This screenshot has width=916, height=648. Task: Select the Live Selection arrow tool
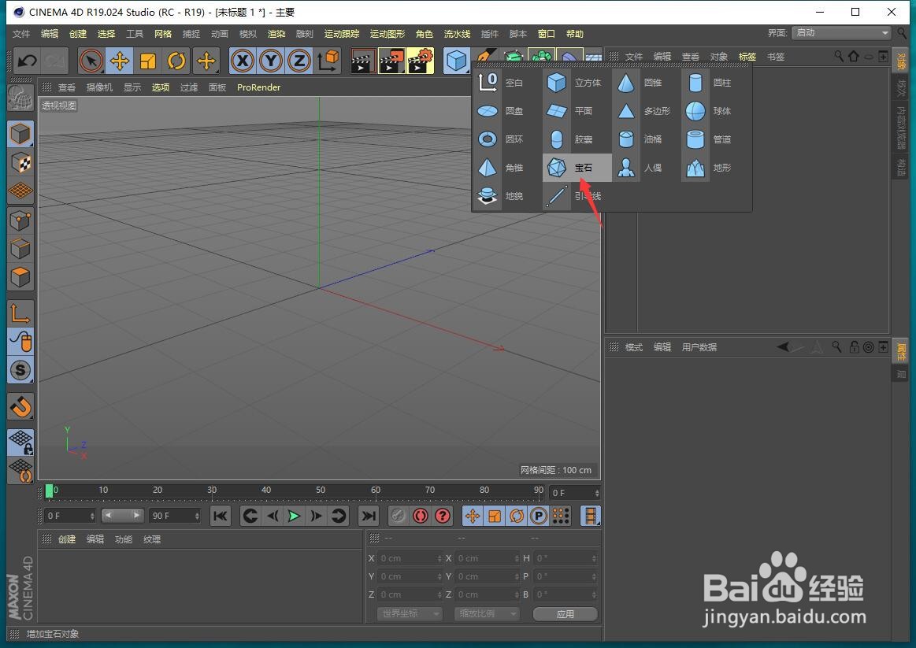click(x=91, y=61)
